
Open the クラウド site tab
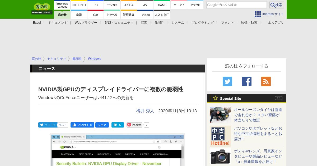point(195,5)
